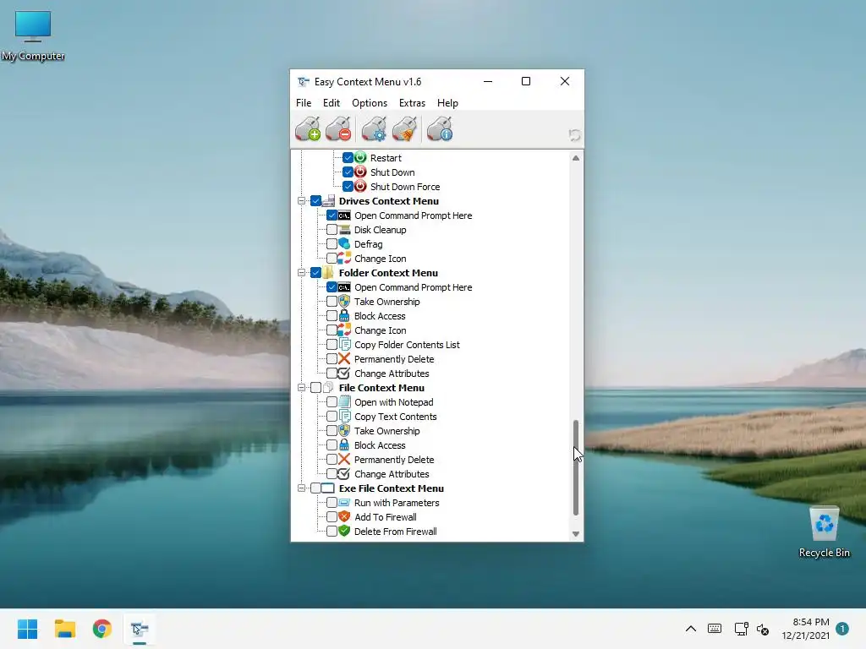The width and height of the screenshot is (866, 649).
Task: Select the Delete From Firewall row text
Action: pyautogui.click(x=396, y=532)
